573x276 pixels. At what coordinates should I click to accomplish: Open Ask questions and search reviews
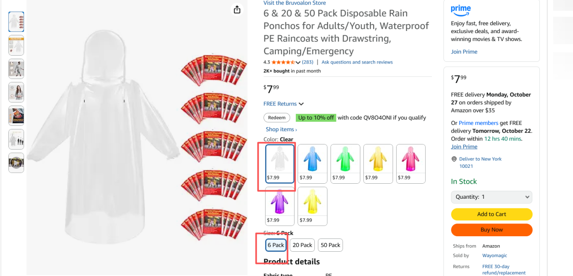pos(357,62)
